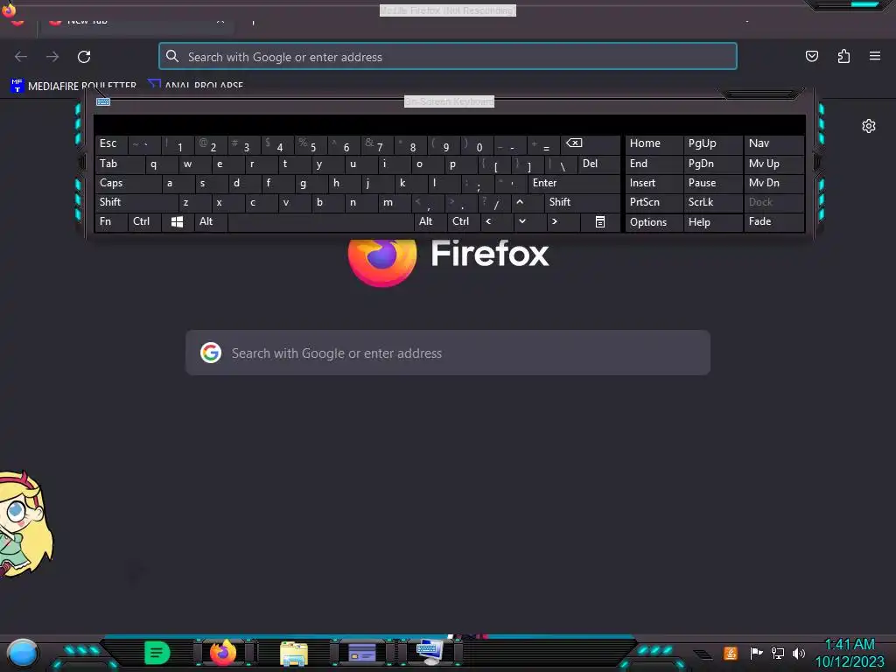Click the 5 key
This screenshot has width=896, height=672.
[311, 144]
